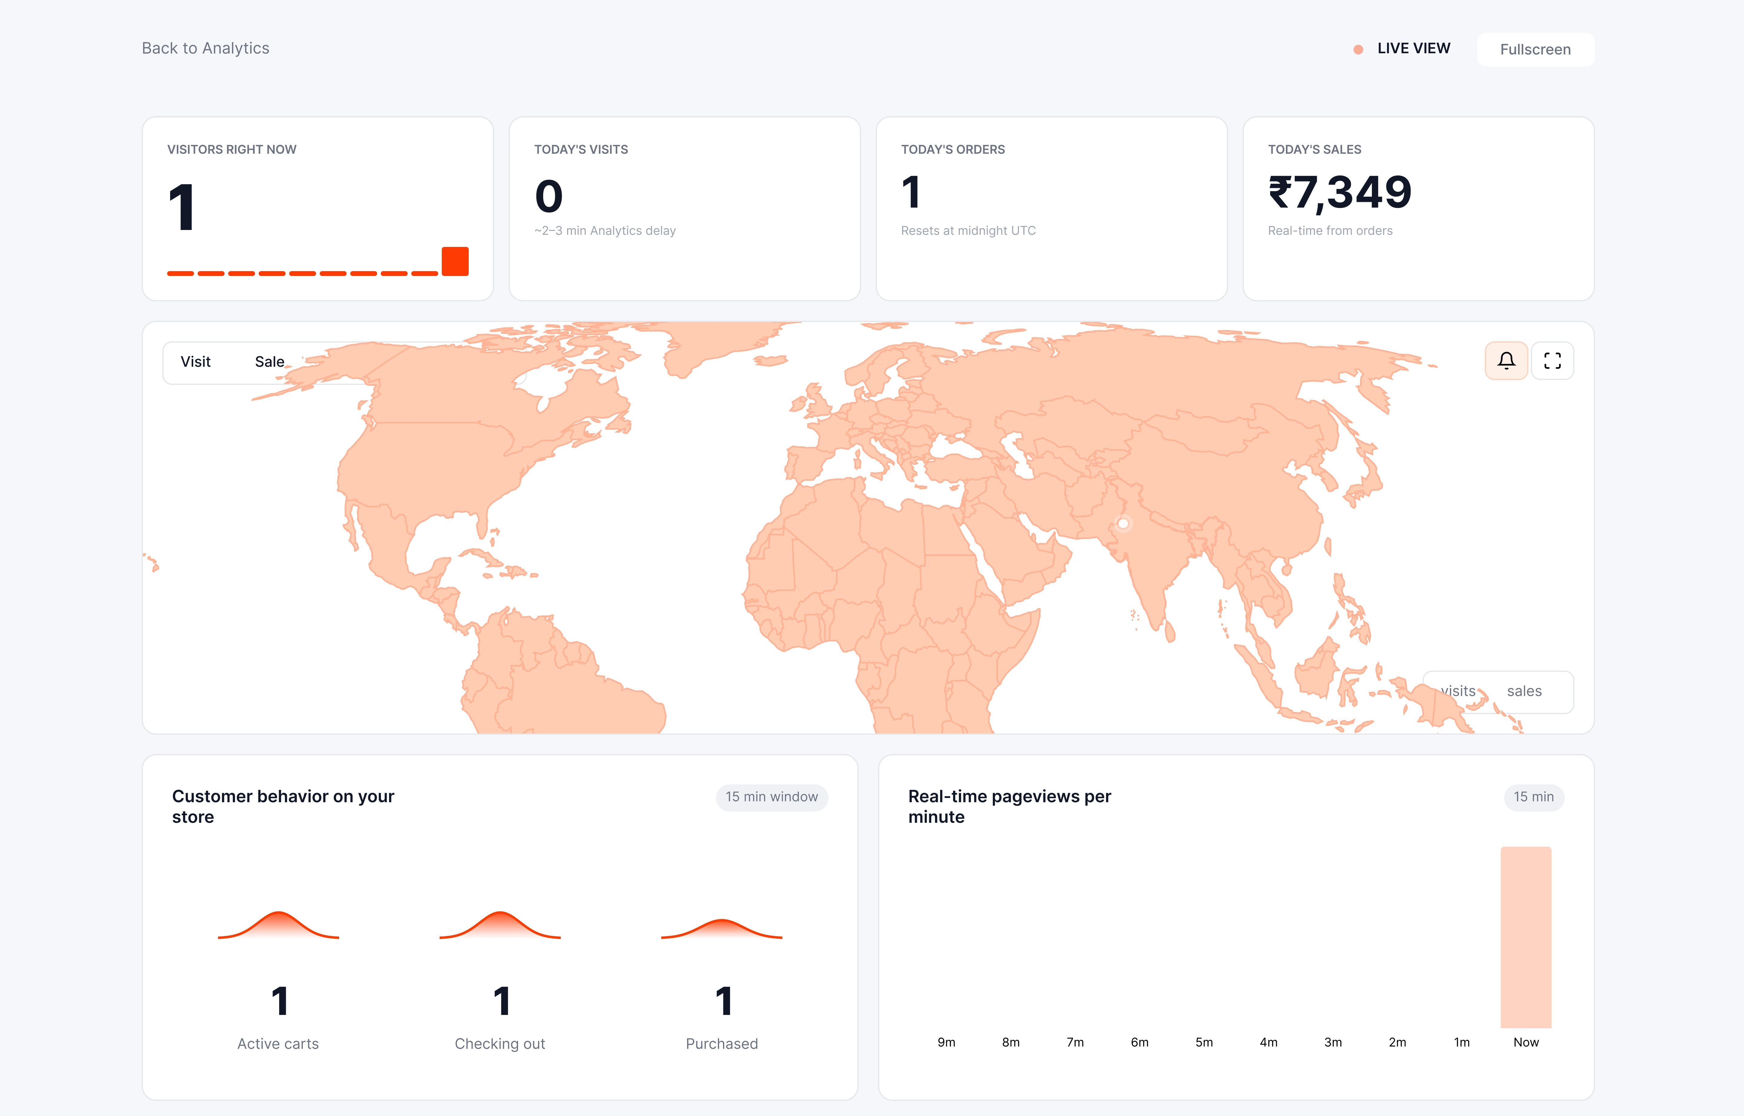The width and height of the screenshot is (1744, 1116).
Task: Click the Purchased curve graphic
Action: 722,928
